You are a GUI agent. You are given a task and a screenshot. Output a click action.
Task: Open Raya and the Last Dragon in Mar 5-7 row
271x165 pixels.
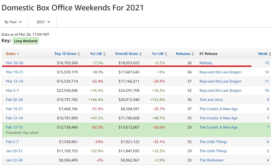click(x=220, y=91)
